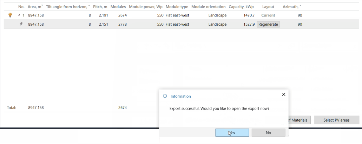The height and width of the screenshot is (144, 362).
Task: Click the 'Module power, Wp' column header
Action: coord(146,7)
